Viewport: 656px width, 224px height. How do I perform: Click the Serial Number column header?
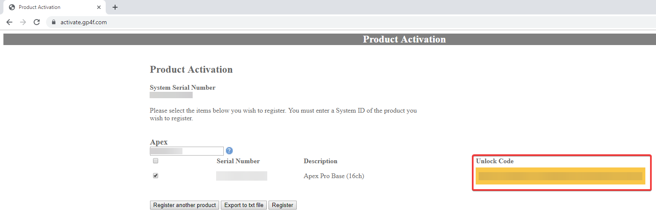point(238,161)
